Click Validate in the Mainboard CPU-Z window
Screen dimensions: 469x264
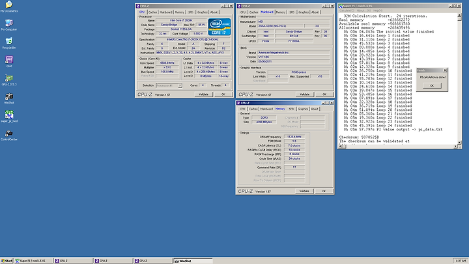click(x=304, y=95)
